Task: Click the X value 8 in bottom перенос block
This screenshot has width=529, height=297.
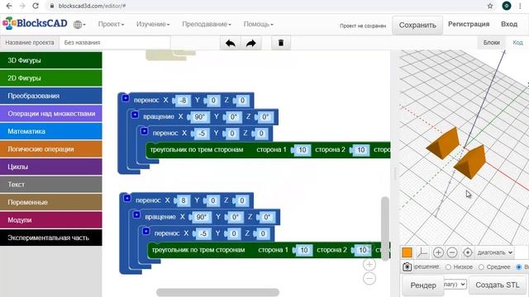Action: [x=183, y=200]
